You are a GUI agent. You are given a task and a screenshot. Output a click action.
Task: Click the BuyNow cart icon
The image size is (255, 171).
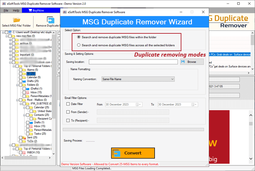pyautogui.click(x=30, y=10)
